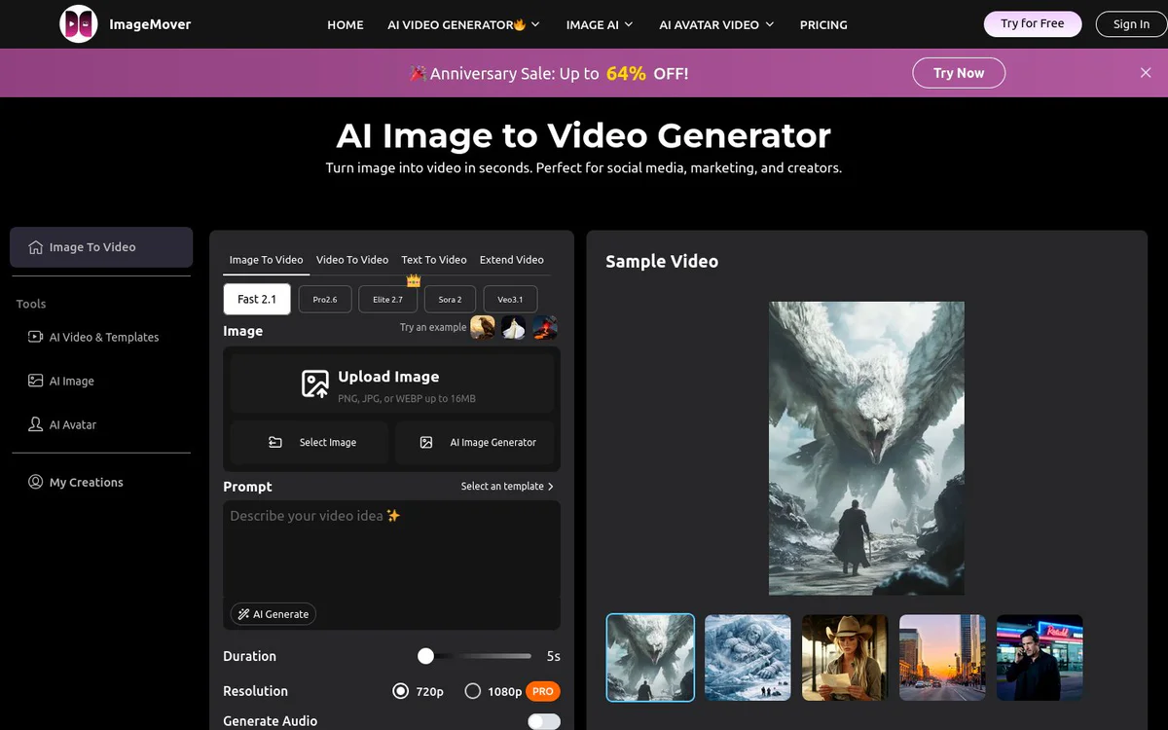
Task: Switch to Image To Video tab
Action: (x=266, y=260)
